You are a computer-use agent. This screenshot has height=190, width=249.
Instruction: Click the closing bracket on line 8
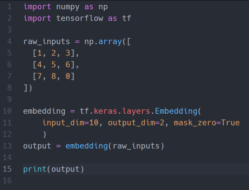[26, 88]
